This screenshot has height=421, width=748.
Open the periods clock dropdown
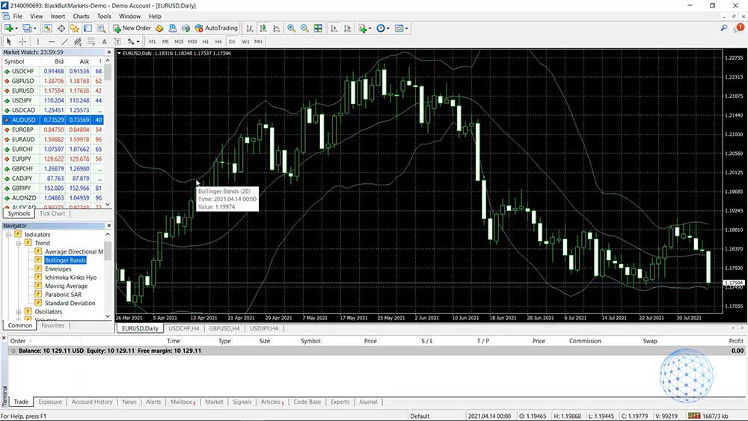382,28
